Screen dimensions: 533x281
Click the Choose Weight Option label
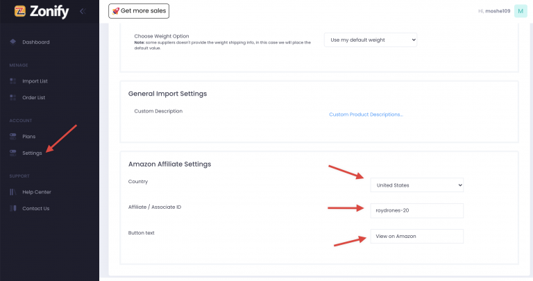point(162,36)
